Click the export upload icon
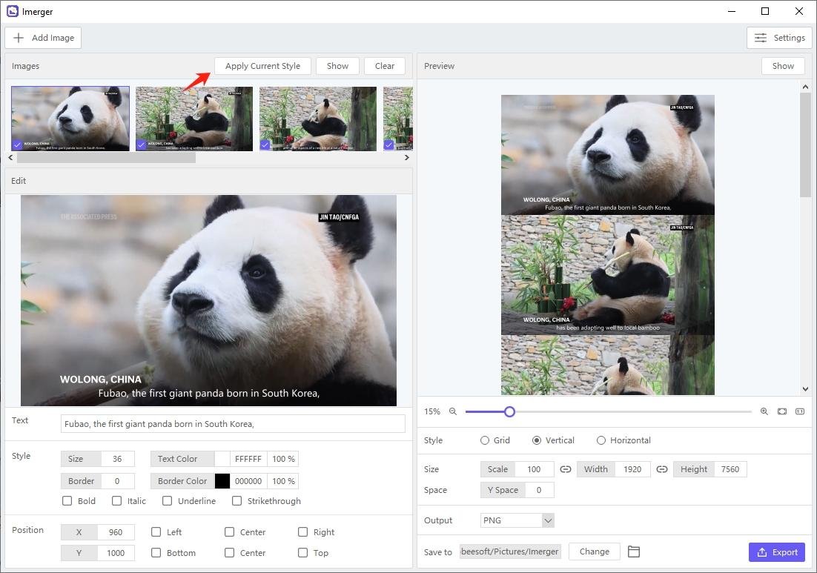 (x=762, y=552)
